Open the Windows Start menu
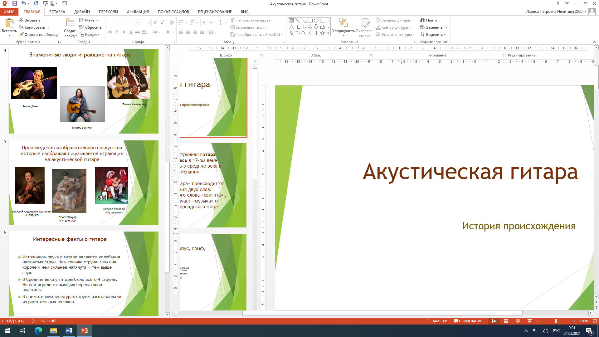 pyautogui.click(x=7, y=331)
